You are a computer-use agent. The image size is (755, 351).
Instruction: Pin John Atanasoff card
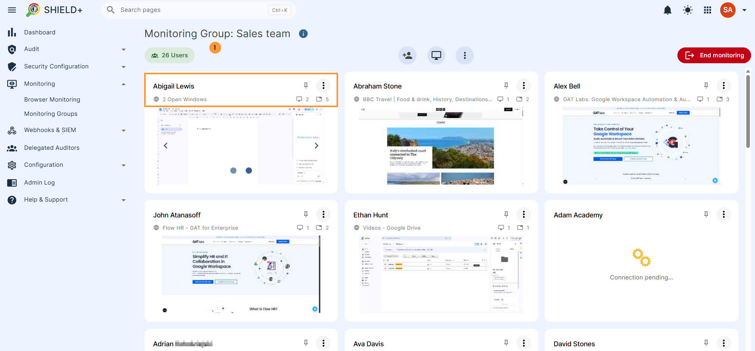[x=306, y=214]
